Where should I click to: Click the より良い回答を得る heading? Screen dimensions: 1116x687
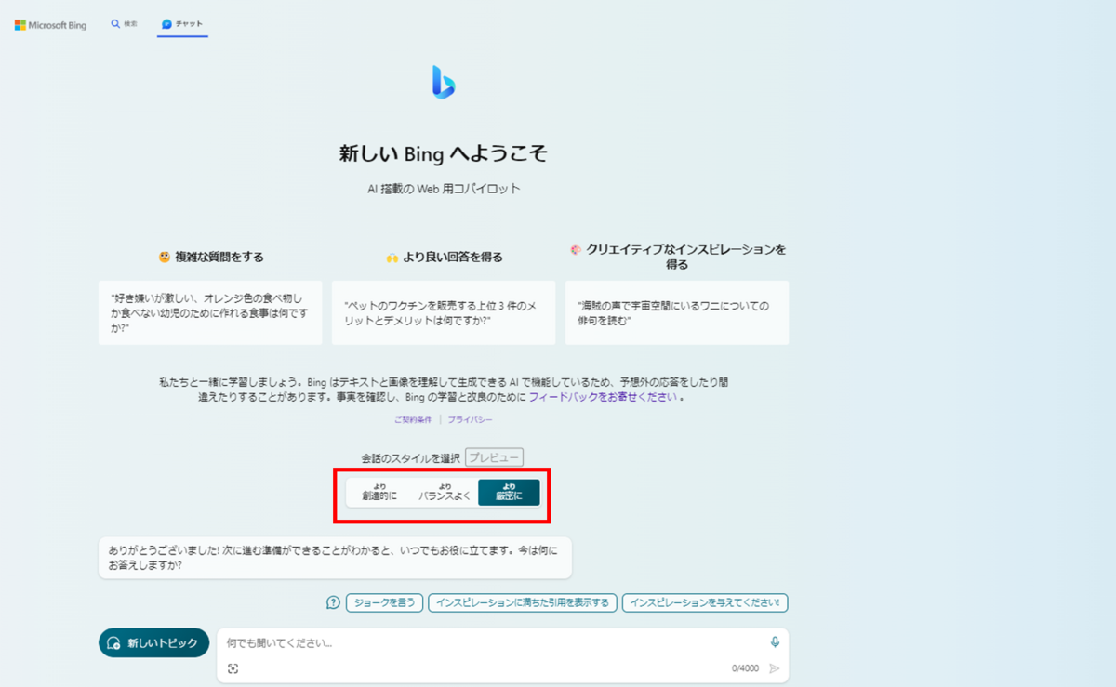tap(444, 257)
